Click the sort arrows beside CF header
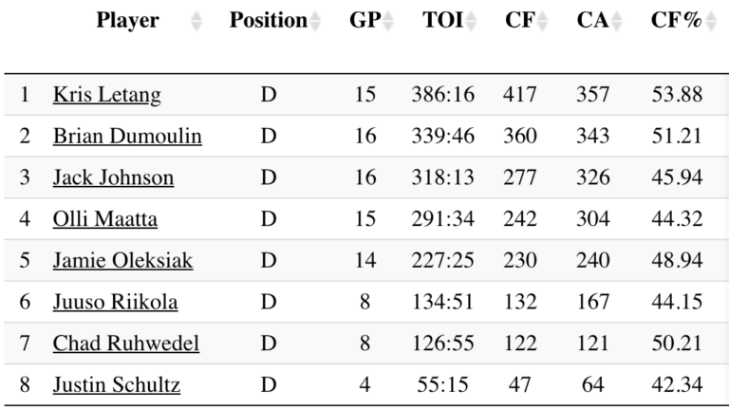This screenshot has width=729, height=409. click(542, 21)
